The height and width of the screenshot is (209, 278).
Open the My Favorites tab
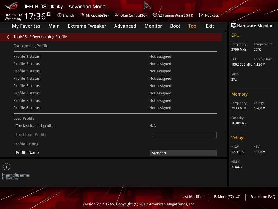pyautogui.click(x=26, y=26)
